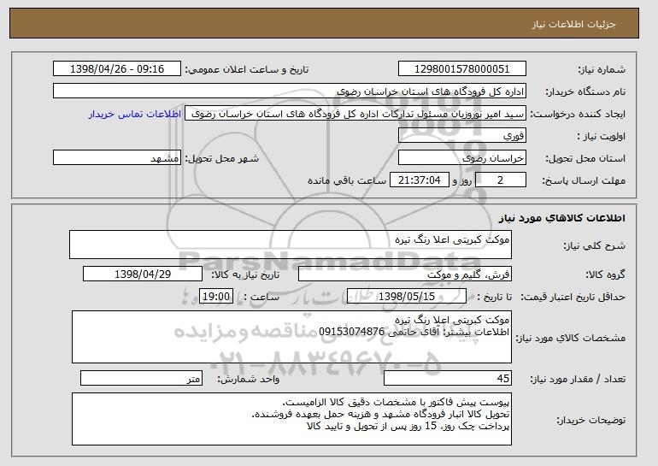Click the label واحد شمارش
This screenshot has height=466, width=658.
click(248, 379)
